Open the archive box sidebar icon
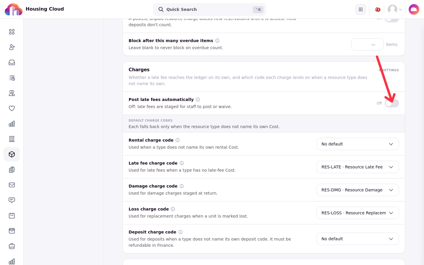This screenshot has width=424, height=265. [x=12, y=231]
